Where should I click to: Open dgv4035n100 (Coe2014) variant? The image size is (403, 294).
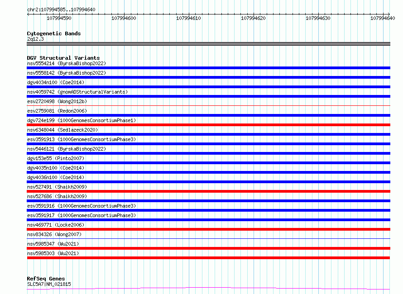(x=56, y=168)
